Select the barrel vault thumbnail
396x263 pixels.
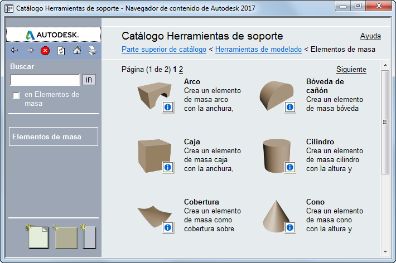tap(276, 95)
